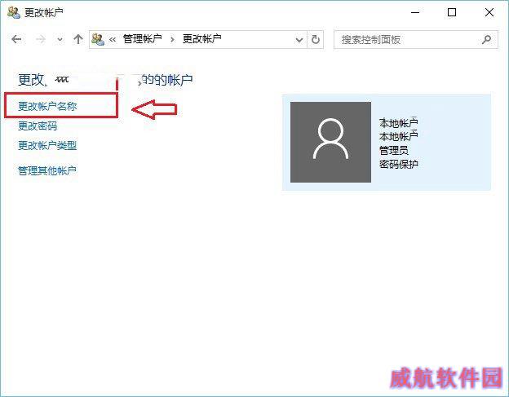The image size is (509, 397).
Task: Open the 更改帐户类型 link
Action: pyautogui.click(x=47, y=145)
